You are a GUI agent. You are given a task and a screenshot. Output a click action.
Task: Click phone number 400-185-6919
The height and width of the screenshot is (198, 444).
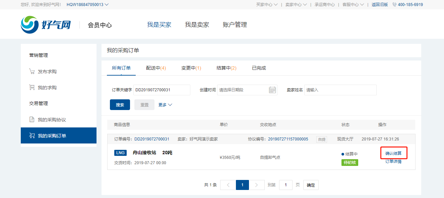410,5
